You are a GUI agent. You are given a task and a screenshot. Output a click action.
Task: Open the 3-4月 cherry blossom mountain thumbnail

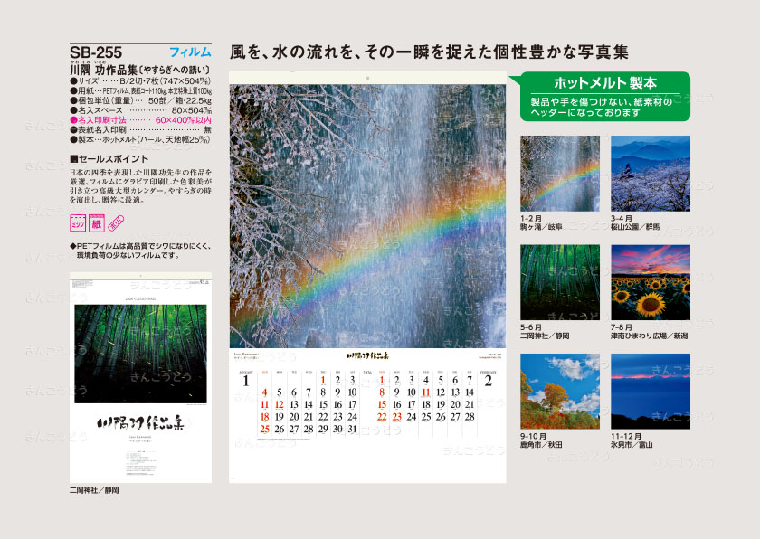[651, 174]
